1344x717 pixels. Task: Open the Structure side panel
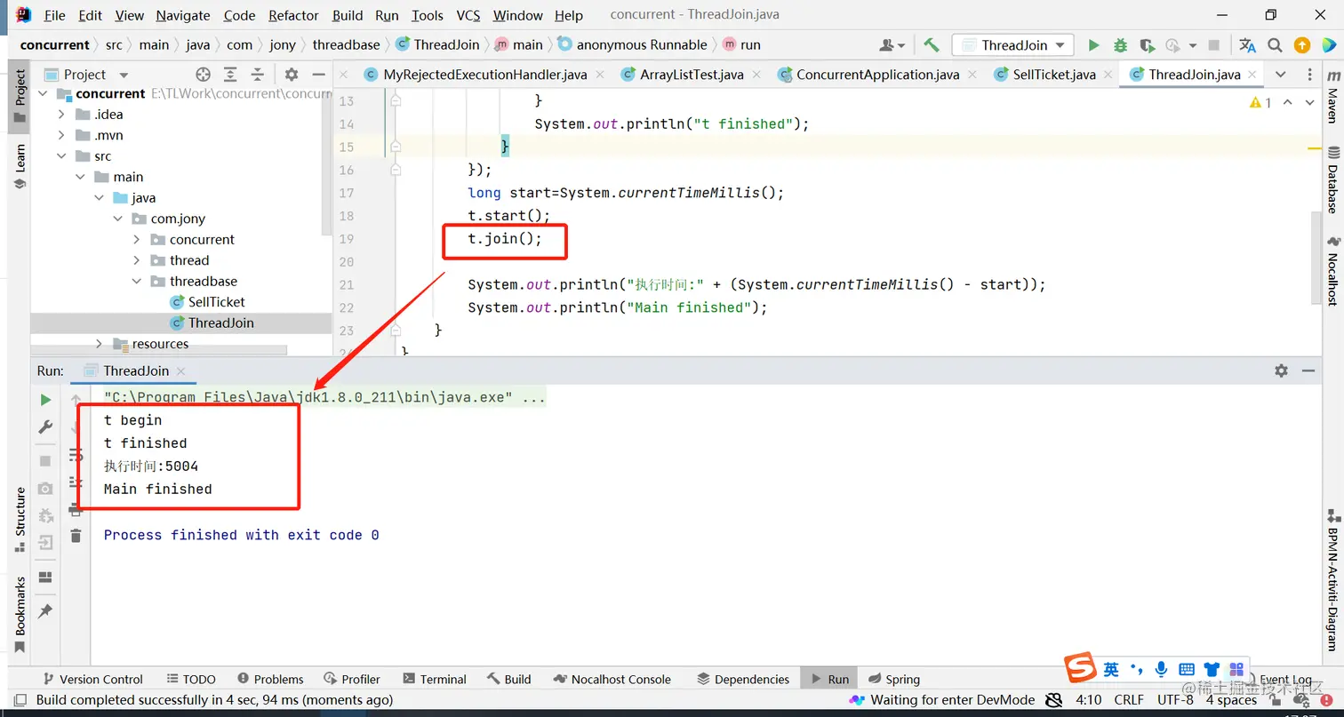click(x=20, y=520)
